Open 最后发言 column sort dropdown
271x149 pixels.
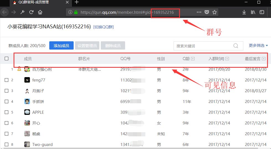pyautogui.click(x=264, y=59)
